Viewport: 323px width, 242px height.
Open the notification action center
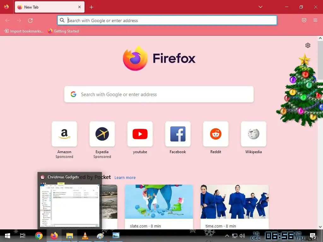pyautogui.click(x=313, y=236)
